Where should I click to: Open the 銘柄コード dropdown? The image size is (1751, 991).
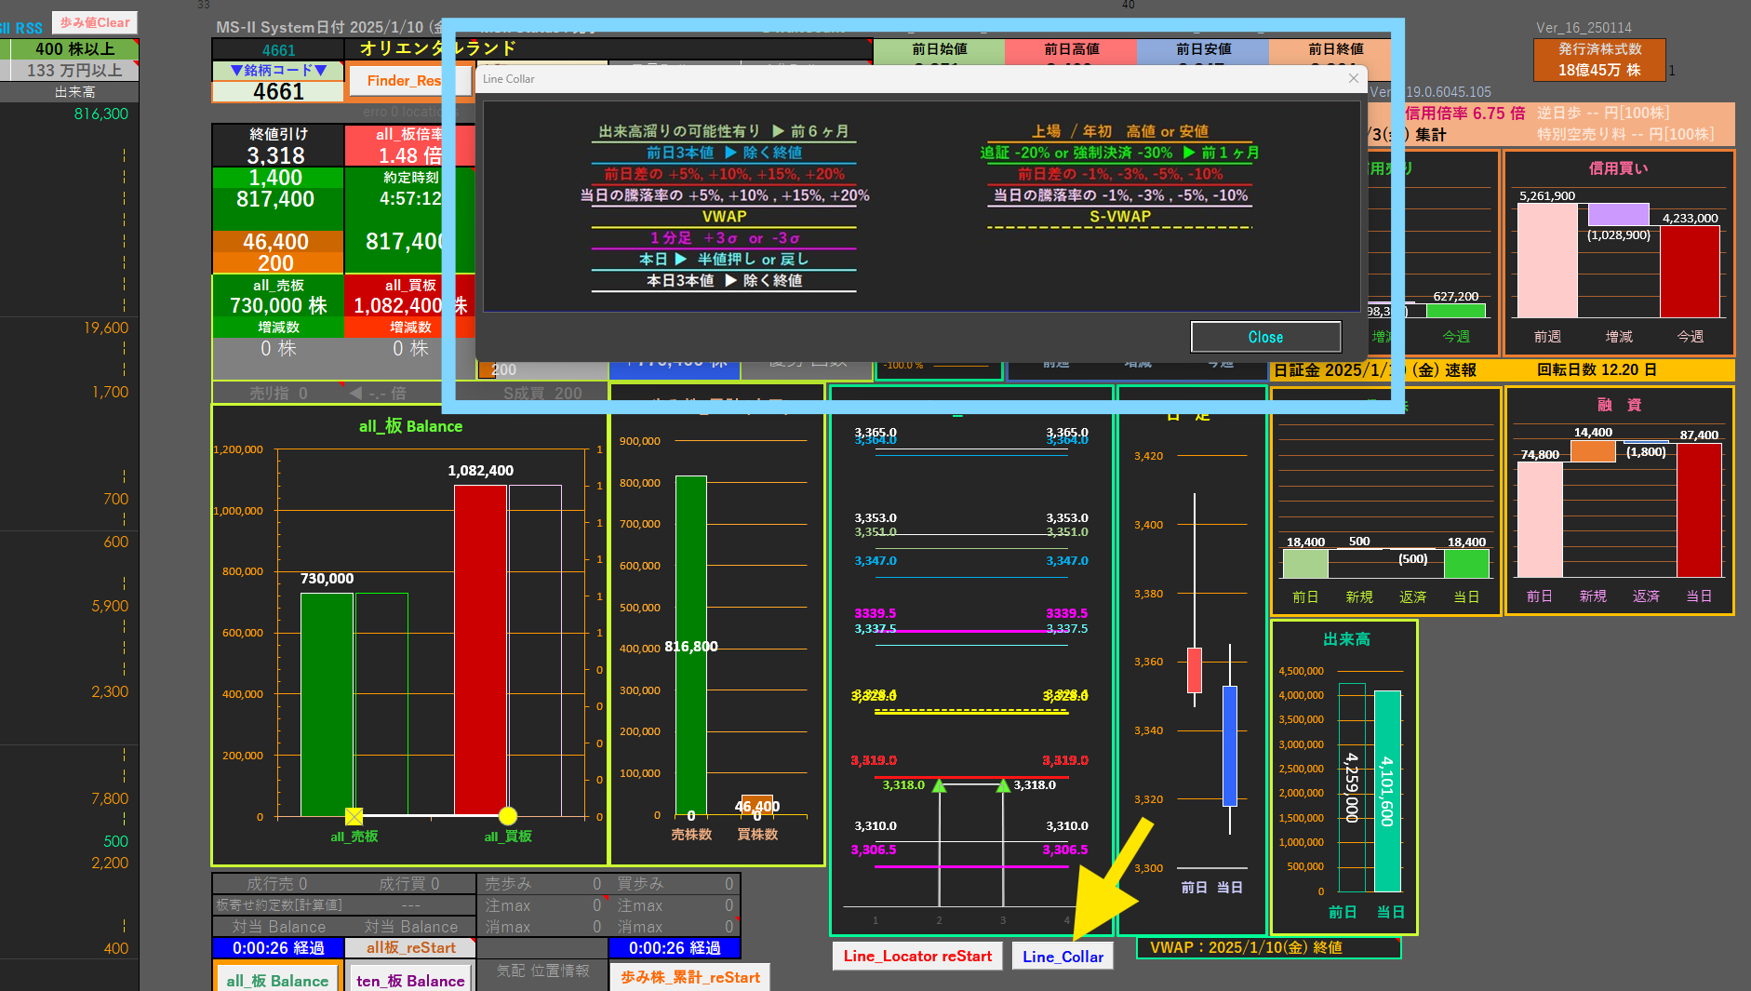click(278, 71)
